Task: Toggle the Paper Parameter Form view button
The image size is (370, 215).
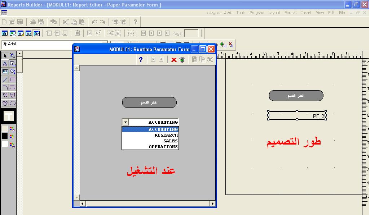Action: tap(36, 33)
